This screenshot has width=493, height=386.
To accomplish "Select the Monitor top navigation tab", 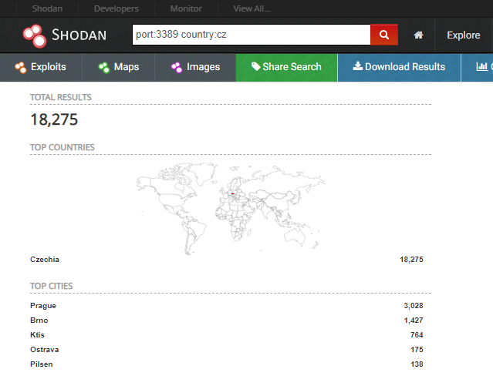I will [185, 8].
